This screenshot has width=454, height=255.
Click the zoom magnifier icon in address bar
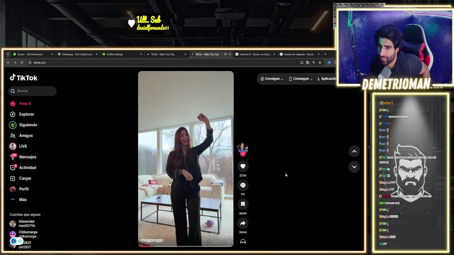(x=314, y=63)
